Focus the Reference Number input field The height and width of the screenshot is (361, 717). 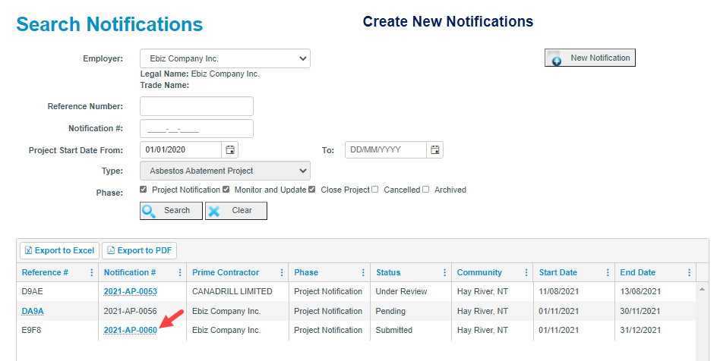pos(197,106)
